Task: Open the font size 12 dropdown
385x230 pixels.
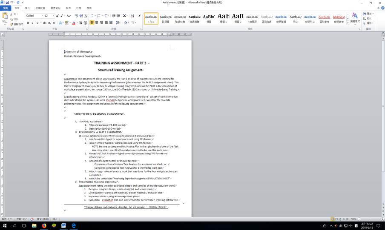Action: click(x=53, y=16)
